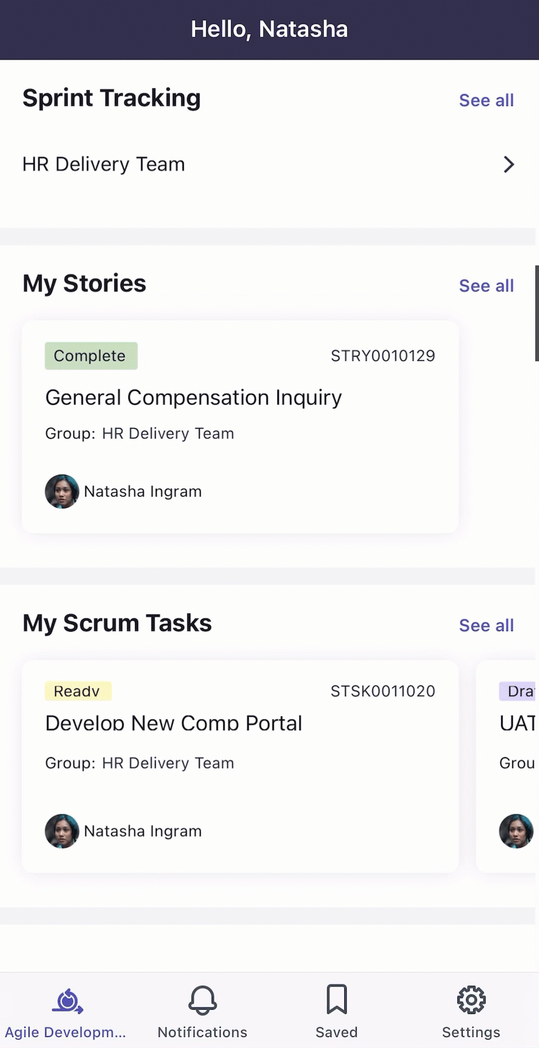The height and width of the screenshot is (1048, 539).
Task: Select task number STSK0011020
Action: click(x=383, y=691)
